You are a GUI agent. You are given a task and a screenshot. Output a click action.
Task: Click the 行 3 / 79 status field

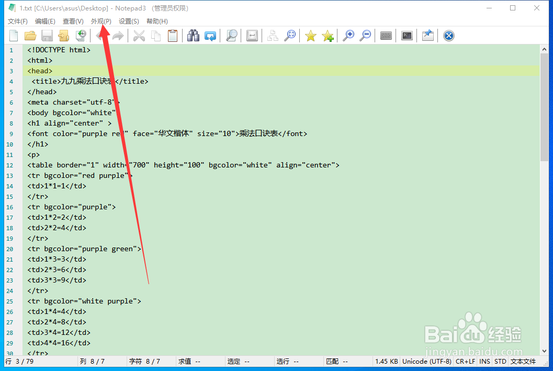coord(41,361)
